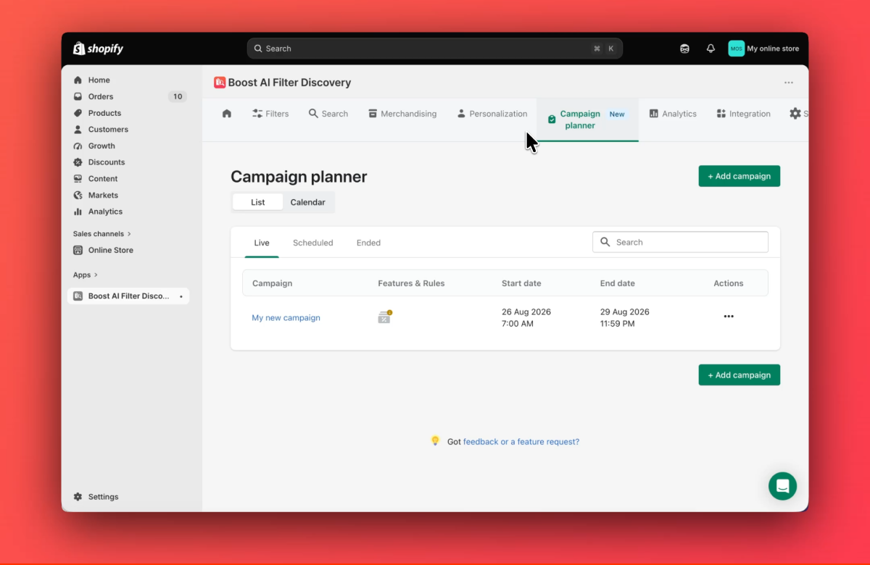Click the chat support bubble icon
The height and width of the screenshot is (565, 870).
click(x=782, y=486)
